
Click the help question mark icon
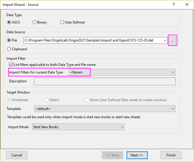click(174, 5)
